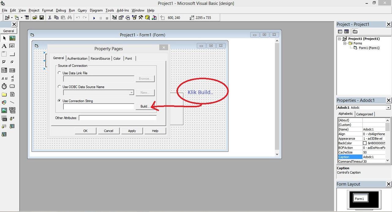Image resolution: width=392 pixels, height=212 pixels.
Task: Select the OLE control tool
Action: (x=4, y=119)
